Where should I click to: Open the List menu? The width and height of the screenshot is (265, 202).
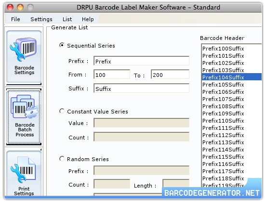(67, 19)
